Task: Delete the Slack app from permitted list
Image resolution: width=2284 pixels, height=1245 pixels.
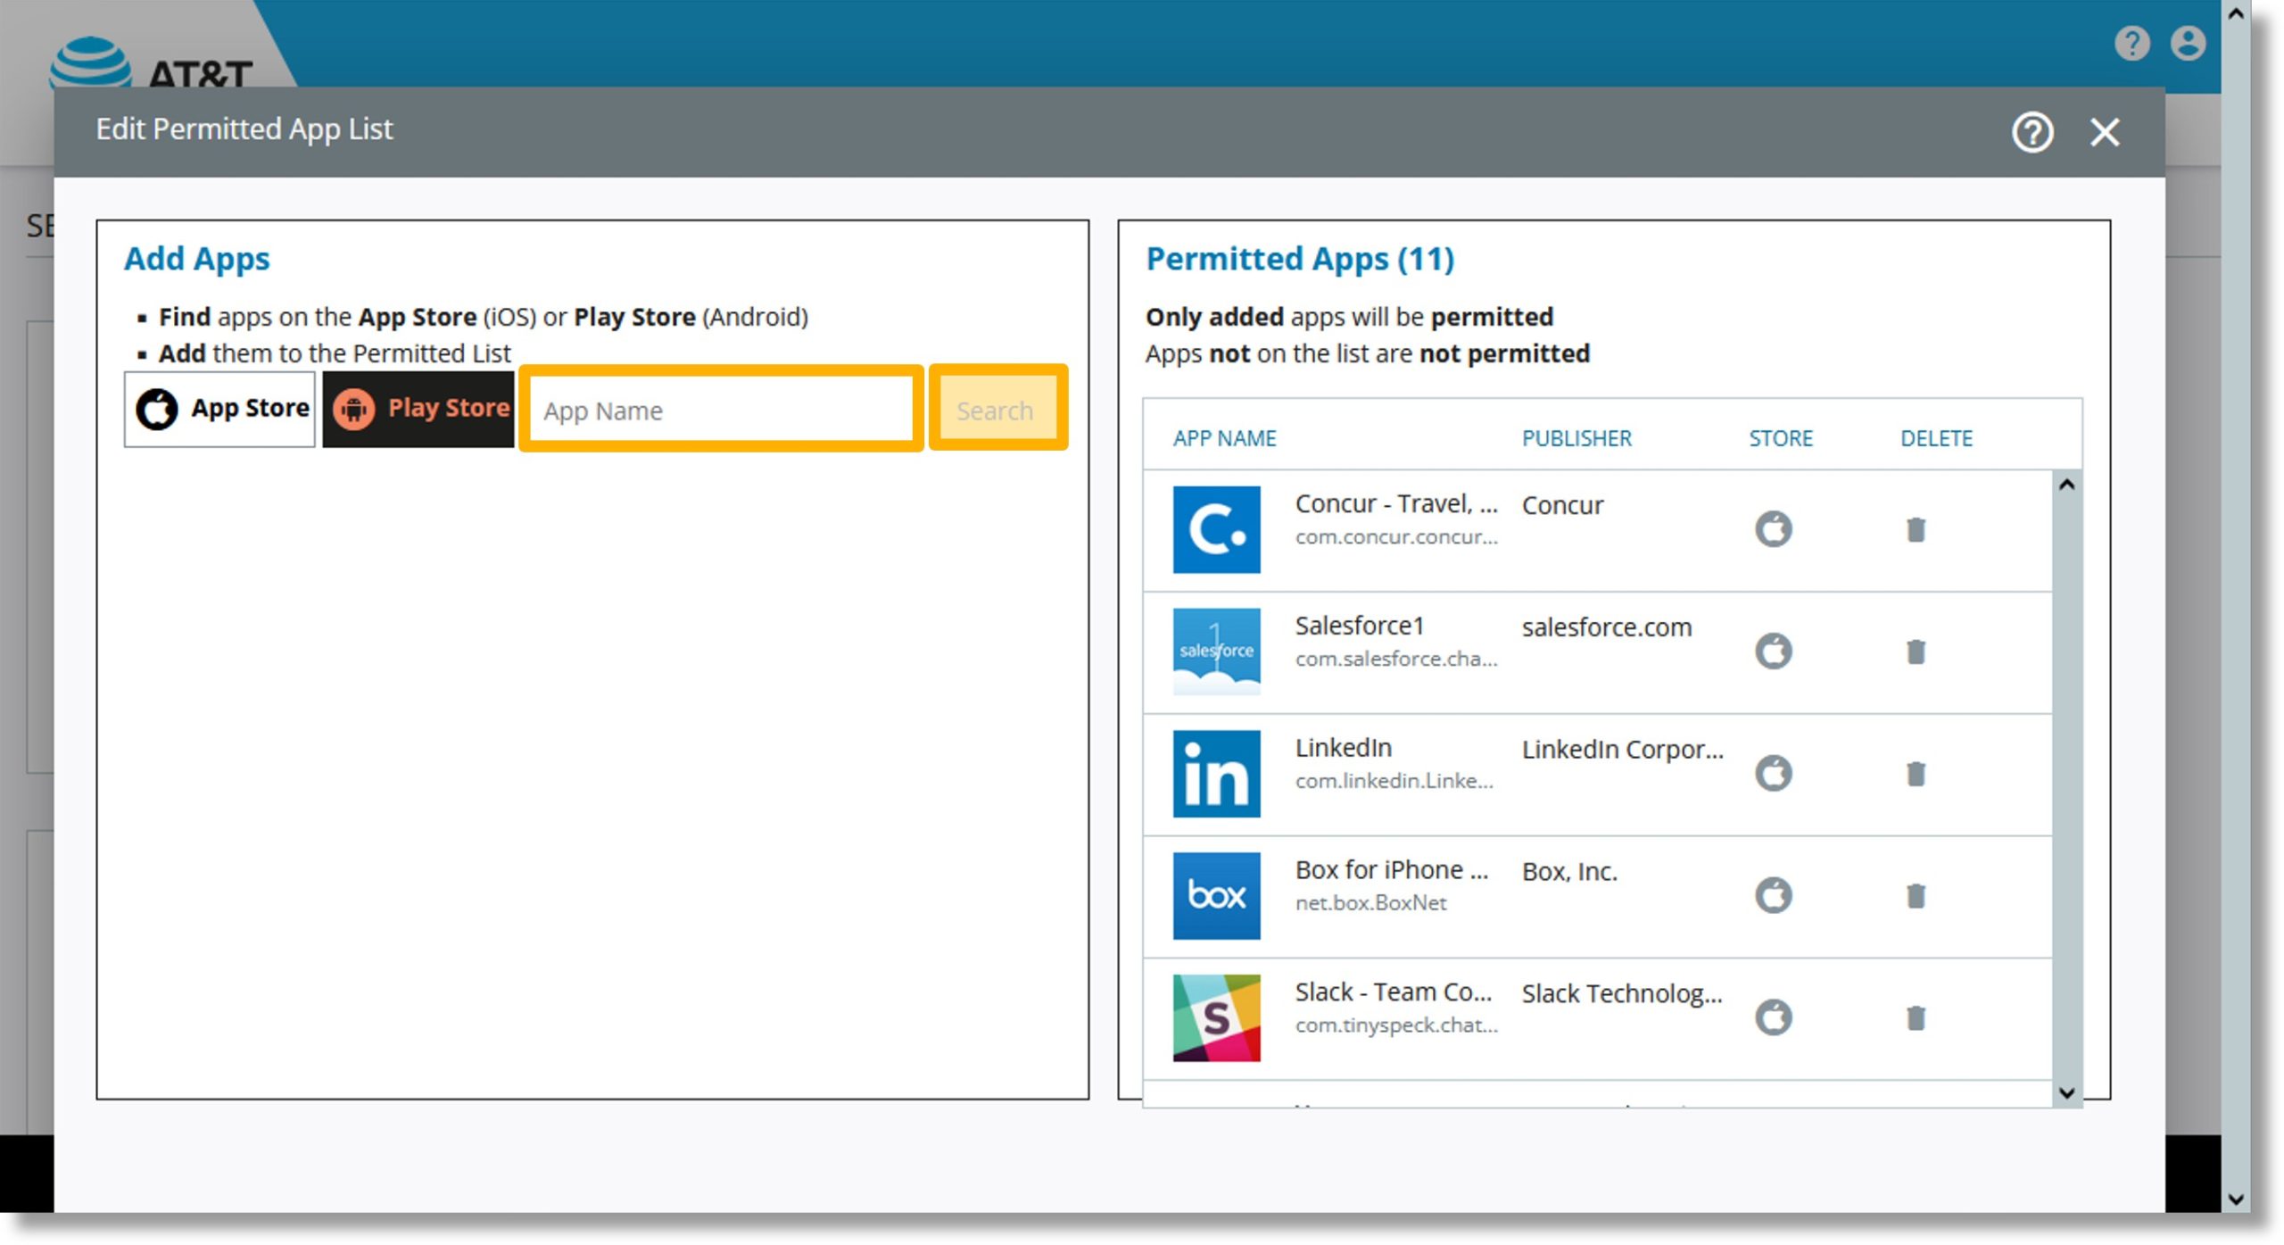Action: tap(1916, 1018)
